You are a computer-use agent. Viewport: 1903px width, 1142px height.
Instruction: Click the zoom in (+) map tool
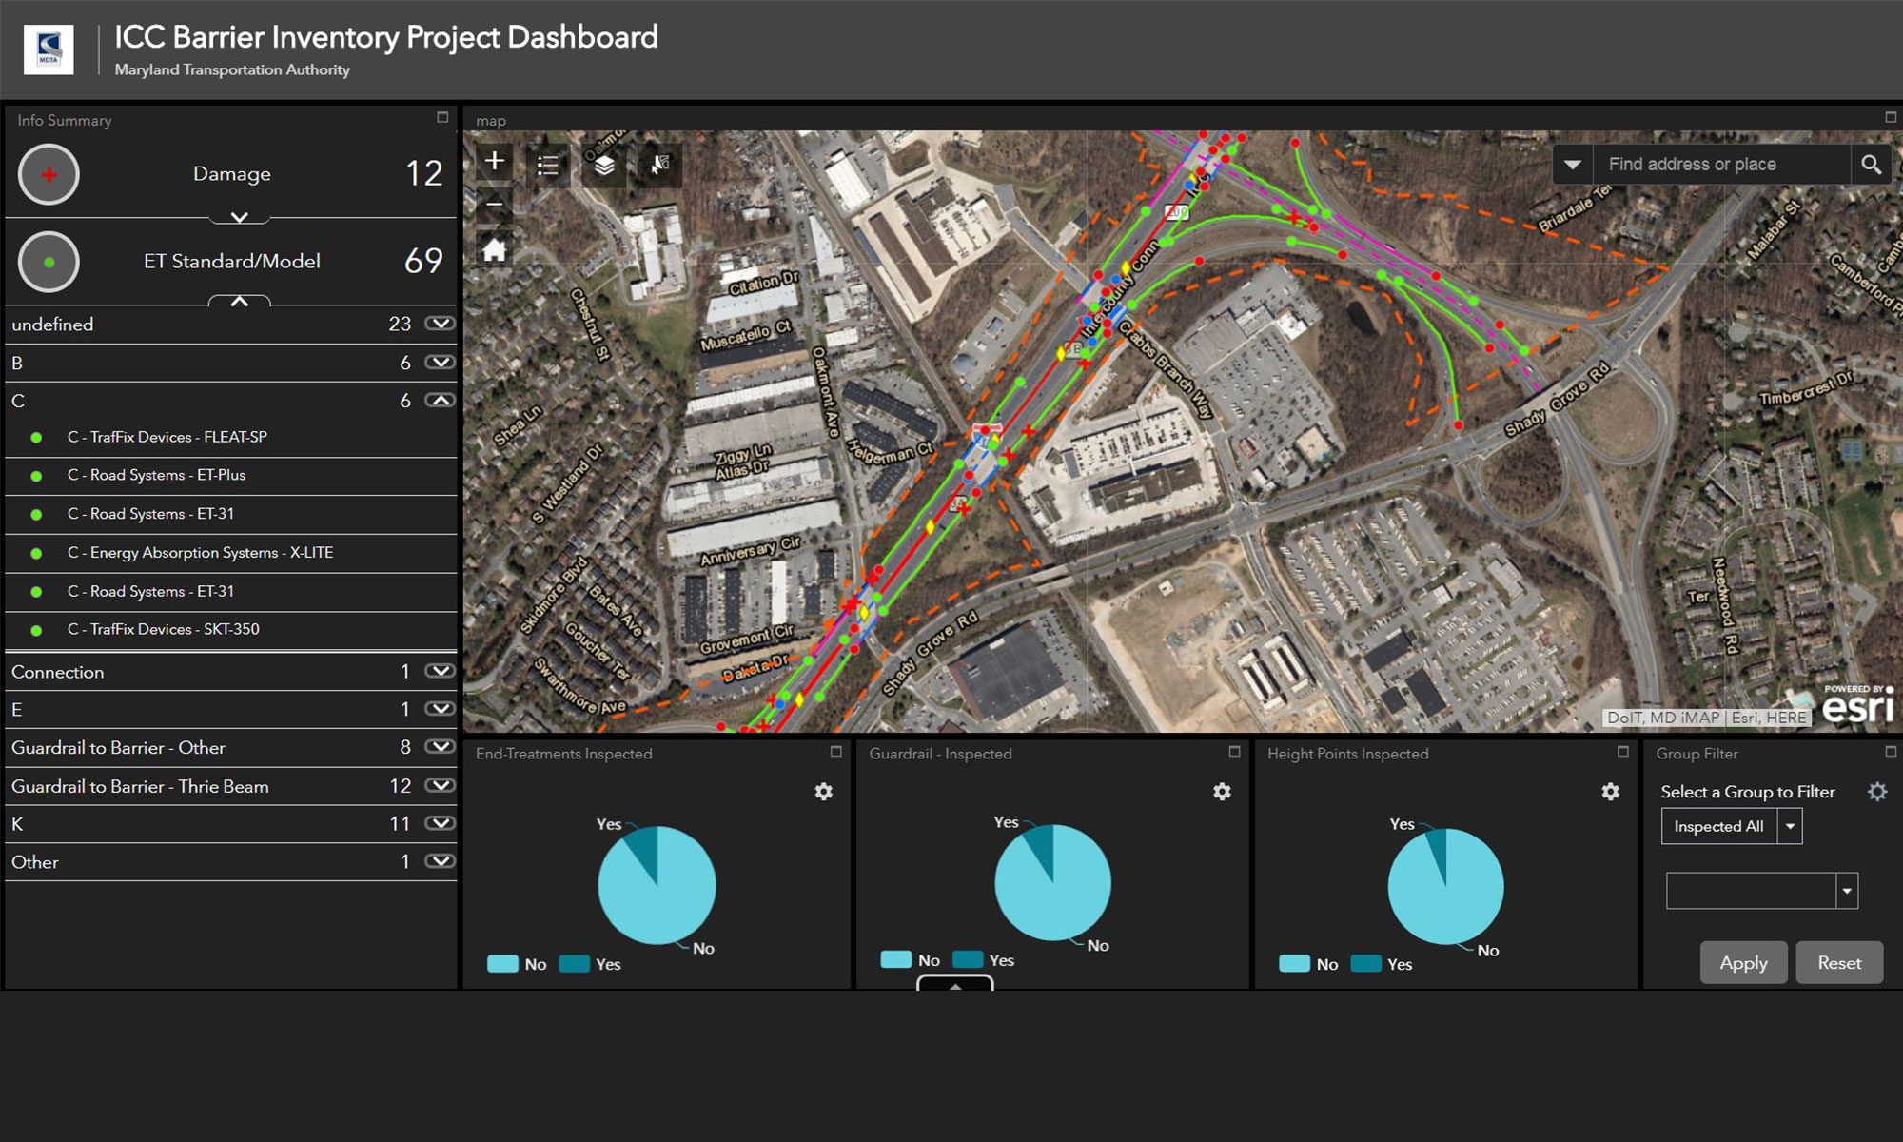pos(496,161)
